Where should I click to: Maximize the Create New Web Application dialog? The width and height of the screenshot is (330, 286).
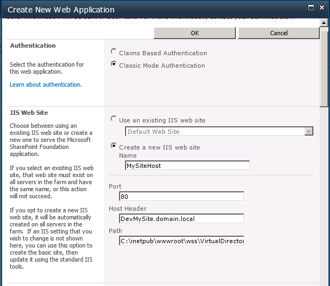coord(309,8)
